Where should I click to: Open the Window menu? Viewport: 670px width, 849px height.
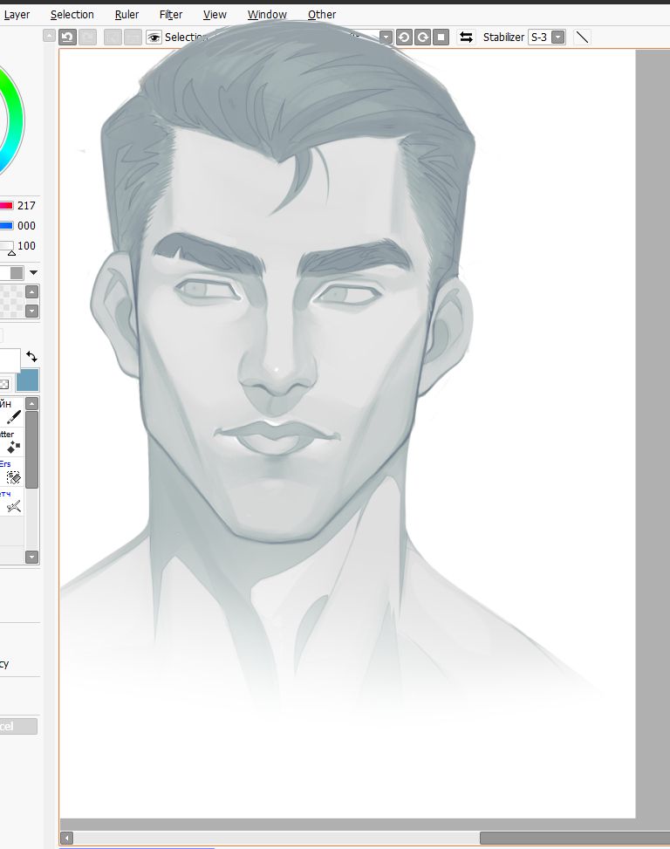pyautogui.click(x=267, y=15)
